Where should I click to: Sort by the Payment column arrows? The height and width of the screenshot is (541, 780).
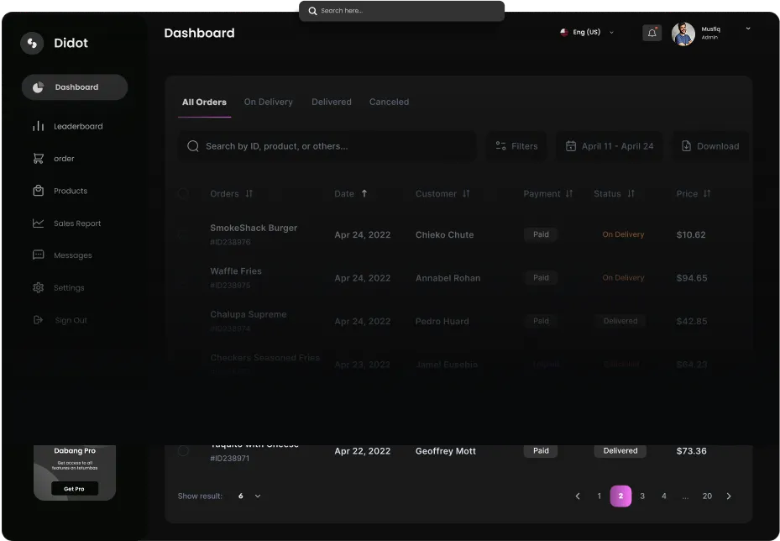(x=569, y=193)
